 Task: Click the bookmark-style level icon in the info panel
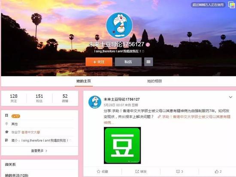click(x=6, y=115)
